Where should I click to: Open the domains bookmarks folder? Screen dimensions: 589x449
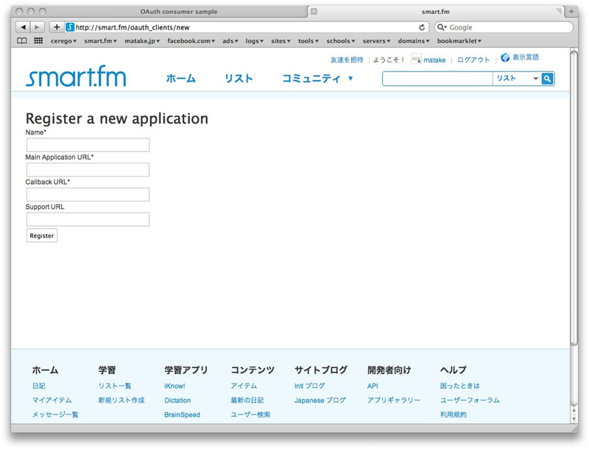point(414,41)
